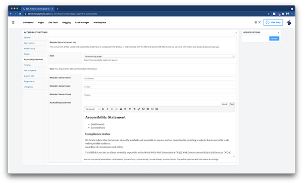The image size is (303, 184).
Task: Switch editor to Visual mode
Action: click(x=224, y=104)
